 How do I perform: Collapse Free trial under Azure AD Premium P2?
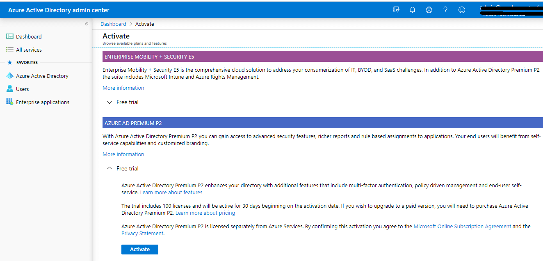(x=123, y=168)
